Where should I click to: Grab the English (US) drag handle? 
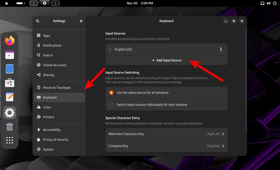(x=110, y=49)
